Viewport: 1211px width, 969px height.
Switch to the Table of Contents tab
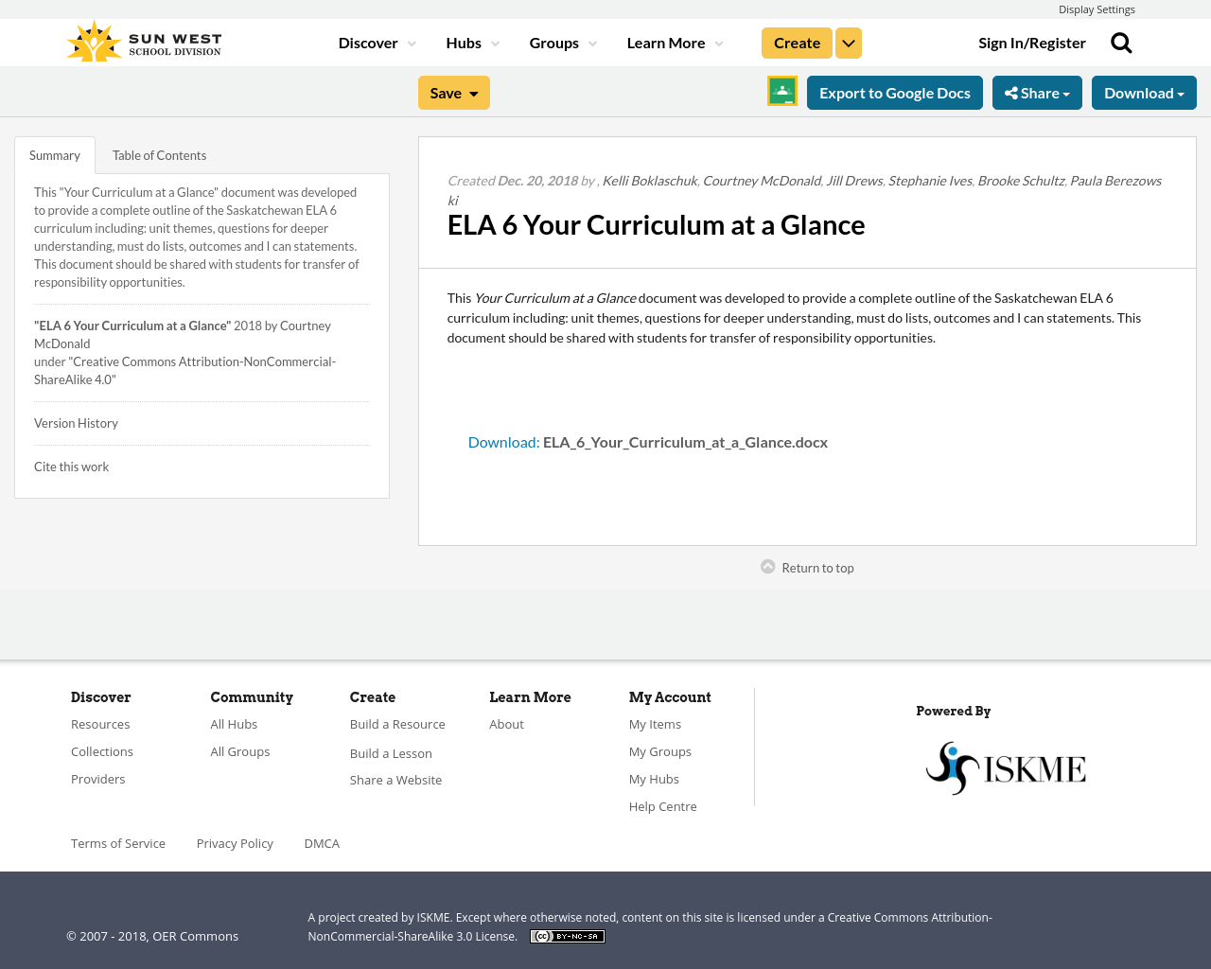pos(159,153)
